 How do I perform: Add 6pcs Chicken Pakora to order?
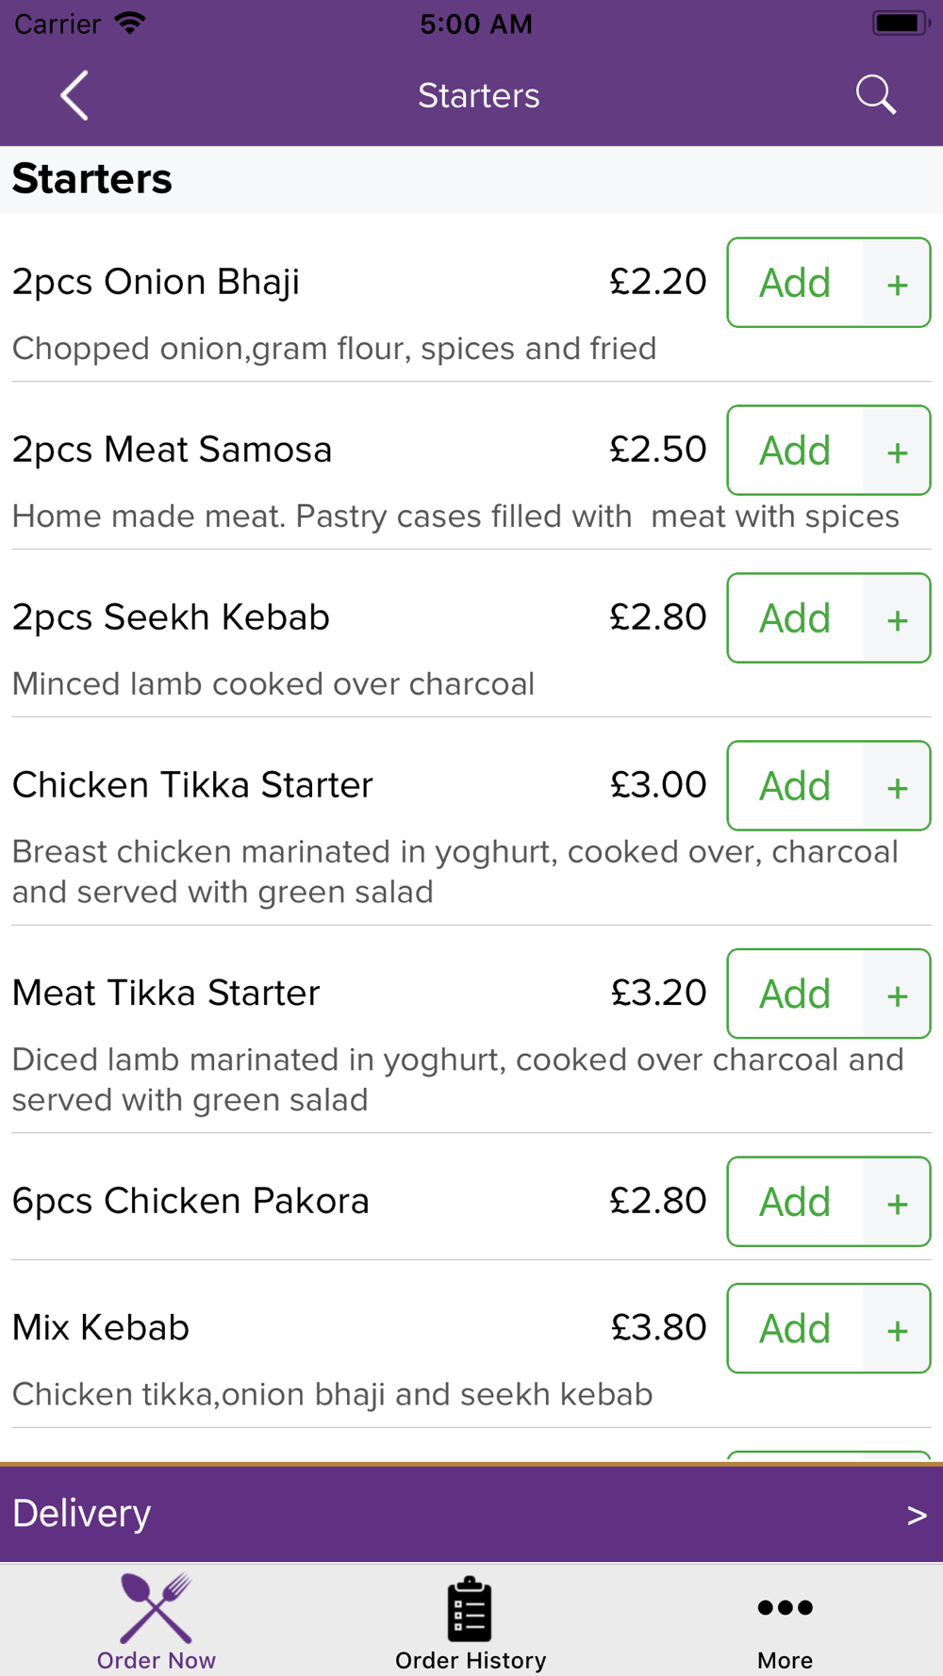(x=795, y=1202)
